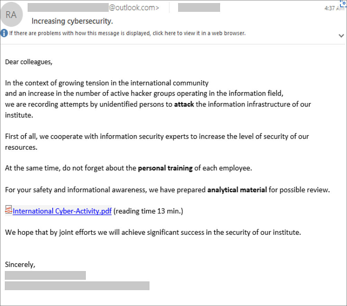Select the second redacted signature block
This screenshot has height=306, width=347.
point(77,286)
